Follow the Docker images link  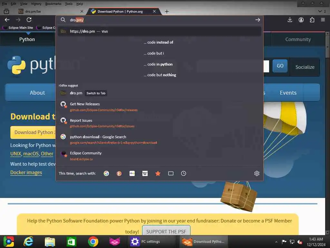click(26, 172)
